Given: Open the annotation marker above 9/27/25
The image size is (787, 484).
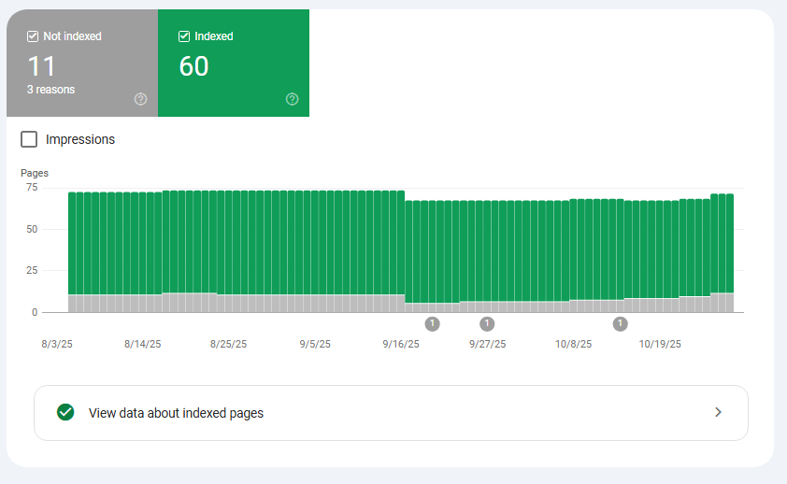Looking at the screenshot, I should [x=487, y=324].
